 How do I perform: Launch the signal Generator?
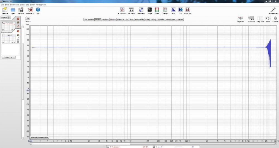[x=141, y=10]
